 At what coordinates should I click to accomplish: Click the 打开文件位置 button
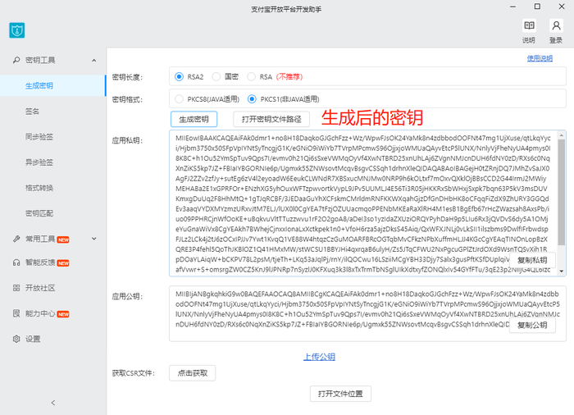coord(340,394)
